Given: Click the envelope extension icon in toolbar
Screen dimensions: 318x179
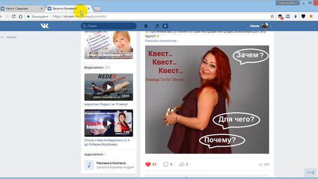Looking at the screenshot, I should [288, 16].
